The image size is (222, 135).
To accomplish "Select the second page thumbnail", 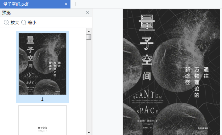I will tap(42, 120).
